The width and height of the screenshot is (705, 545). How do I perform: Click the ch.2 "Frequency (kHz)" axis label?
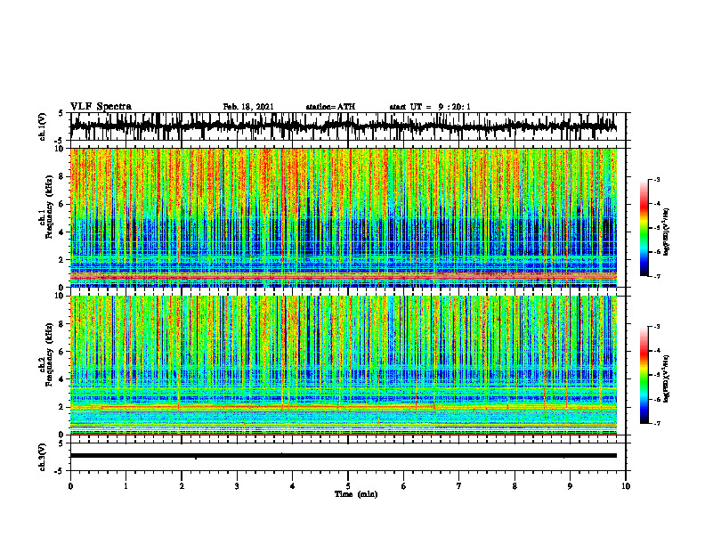pos(49,355)
